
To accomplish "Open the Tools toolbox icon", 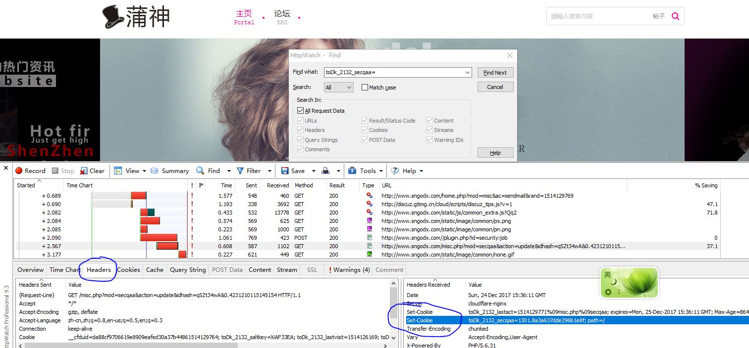I will [x=352, y=171].
